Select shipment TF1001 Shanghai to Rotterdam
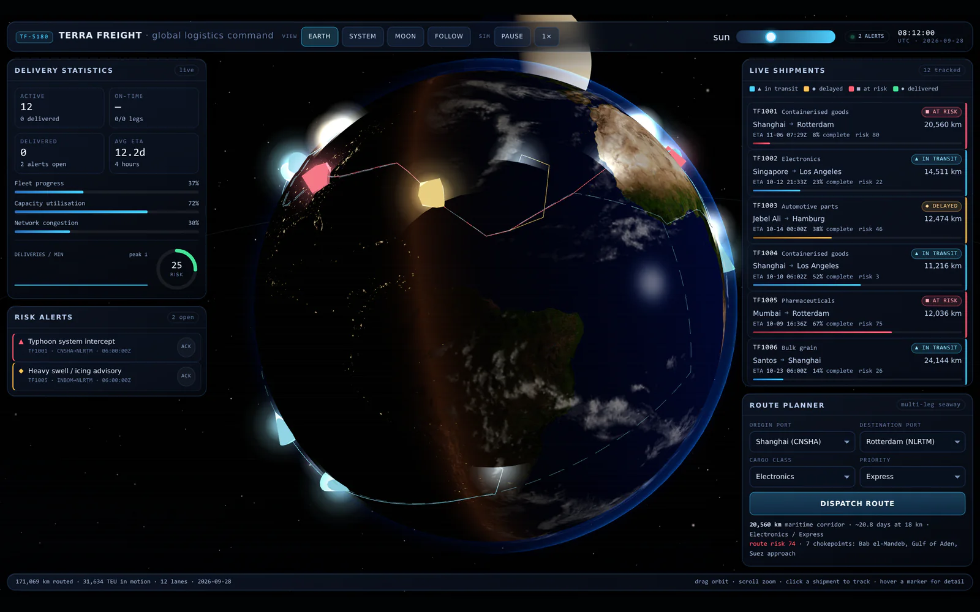Viewport: 980px width, 612px height. point(857,125)
